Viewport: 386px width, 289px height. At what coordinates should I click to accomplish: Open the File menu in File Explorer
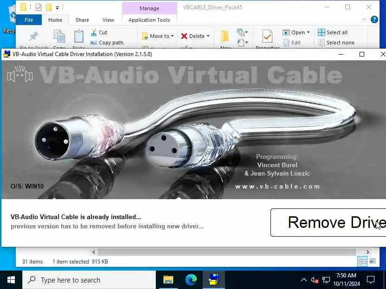pos(29,20)
